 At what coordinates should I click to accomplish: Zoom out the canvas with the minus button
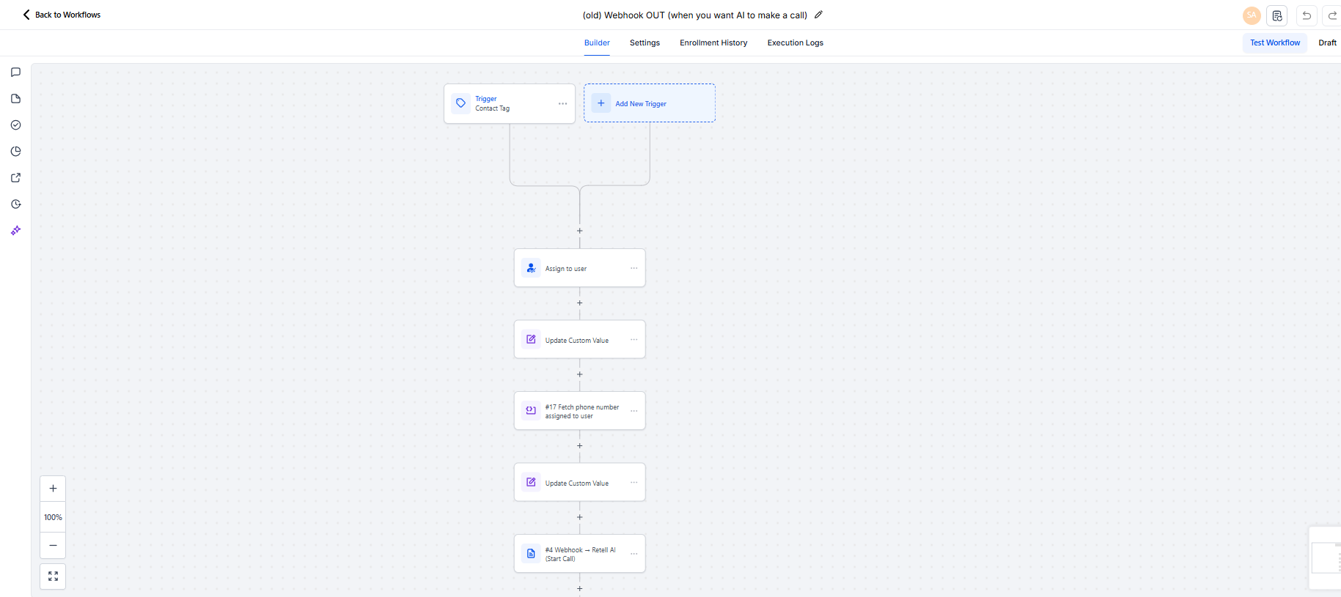point(53,546)
